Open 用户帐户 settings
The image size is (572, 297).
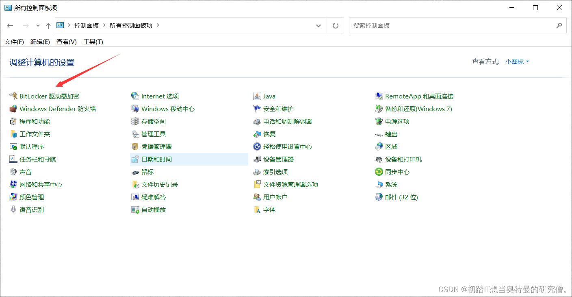(x=275, y=197)
